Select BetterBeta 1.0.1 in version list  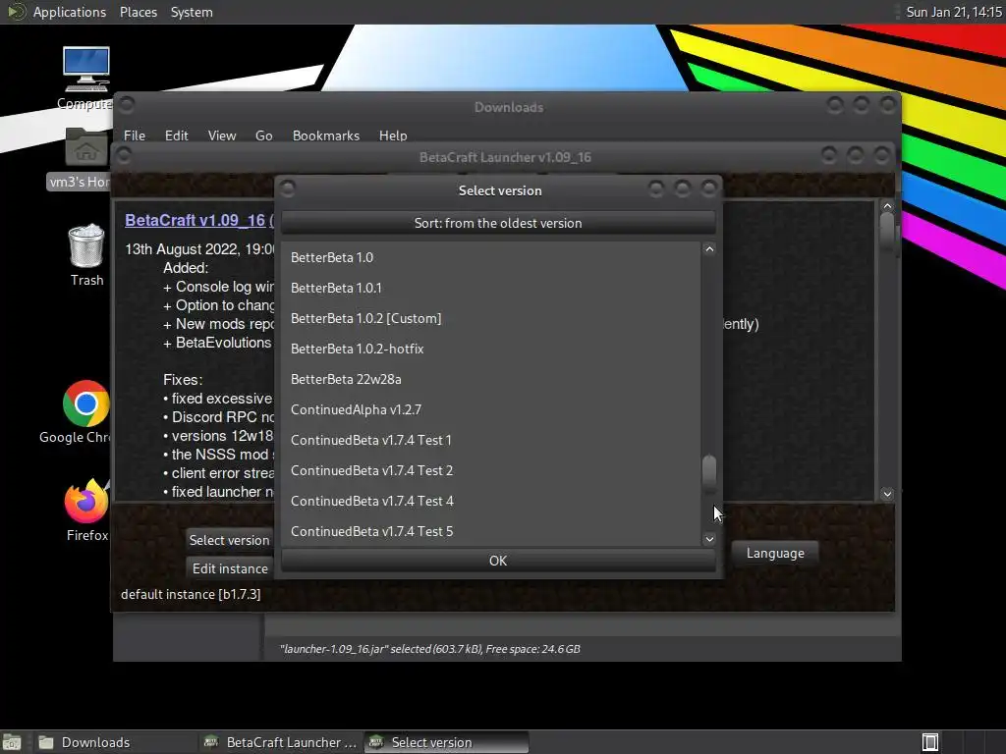click(491, 288)
